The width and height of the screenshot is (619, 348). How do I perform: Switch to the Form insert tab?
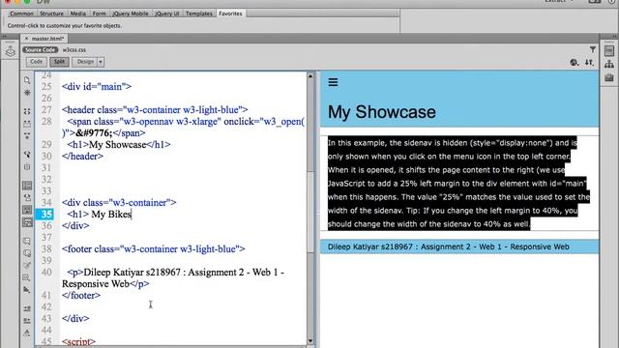(x=100, y=14)
